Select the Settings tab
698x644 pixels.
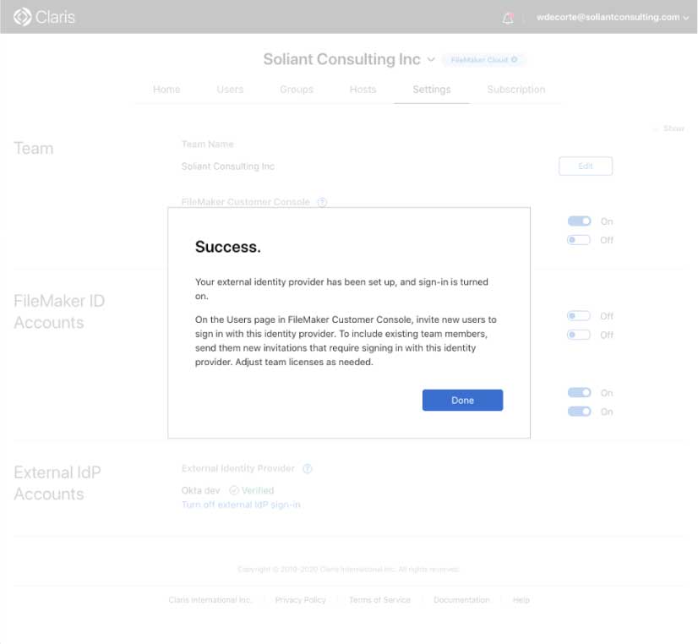pos(431,90)
